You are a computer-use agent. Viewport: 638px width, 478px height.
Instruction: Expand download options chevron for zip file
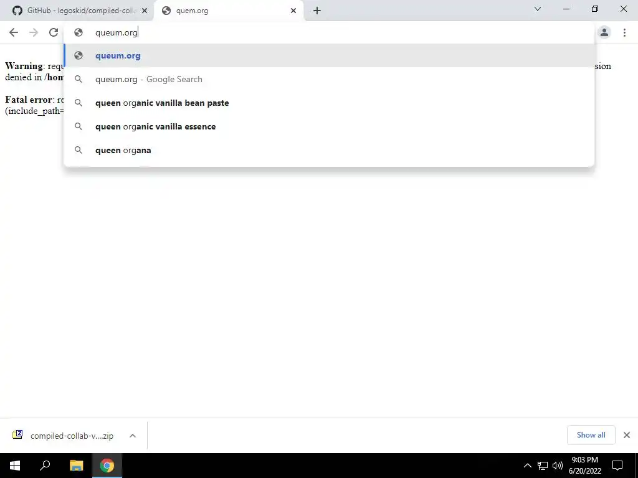tap(133, 436)
